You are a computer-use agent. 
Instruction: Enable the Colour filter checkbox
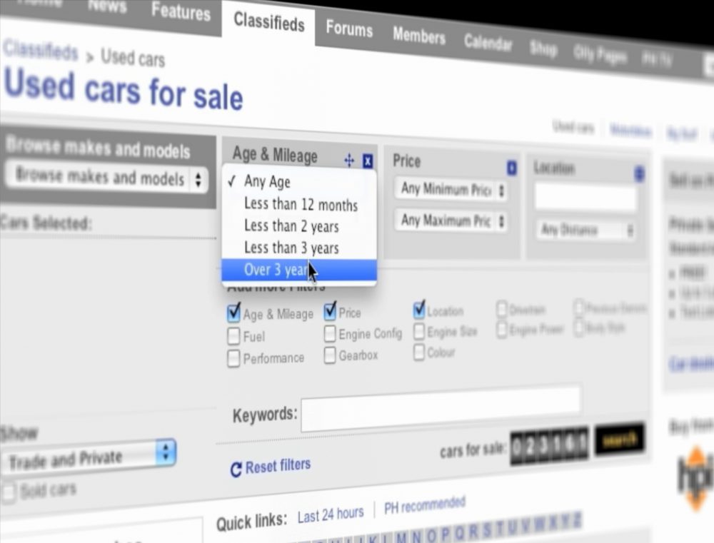click(x=419, y=352)
